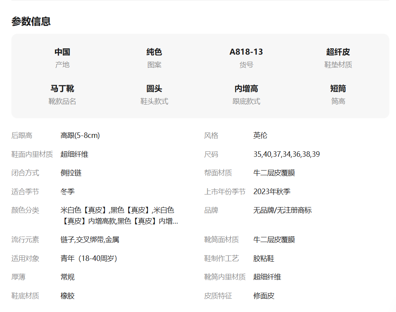Click the 英伦 style value
Viewport: 396px width, 312px height.
click(x=260, y=136)
